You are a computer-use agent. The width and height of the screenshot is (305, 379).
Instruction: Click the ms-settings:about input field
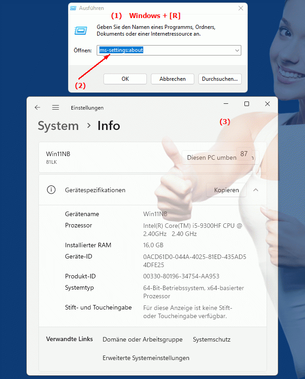169,50
